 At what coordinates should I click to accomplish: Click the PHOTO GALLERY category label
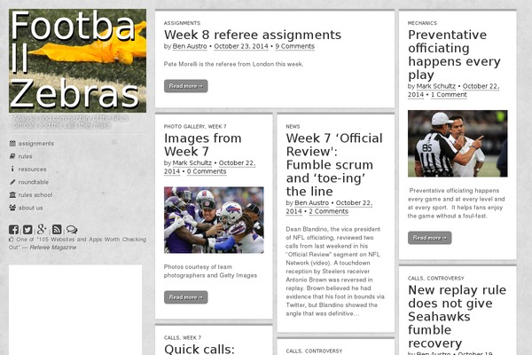pos(184,126)
